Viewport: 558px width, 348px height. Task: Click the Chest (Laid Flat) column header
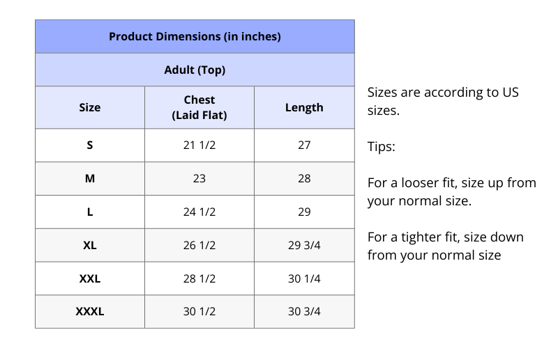click(199, 108)
